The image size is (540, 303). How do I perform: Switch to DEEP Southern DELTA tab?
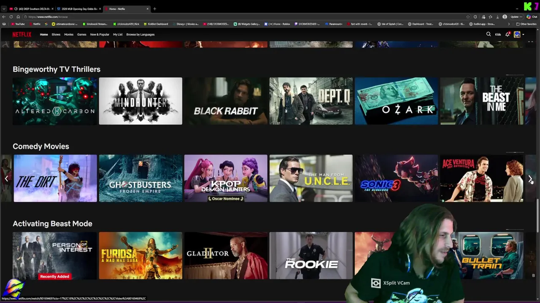point(32,9)
